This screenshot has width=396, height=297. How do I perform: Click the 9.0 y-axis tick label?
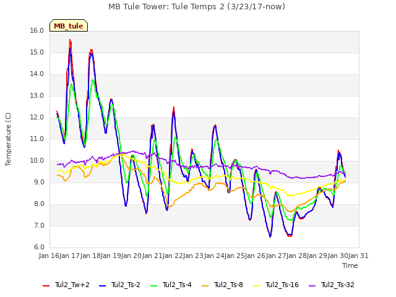click(x=39, y=183)
